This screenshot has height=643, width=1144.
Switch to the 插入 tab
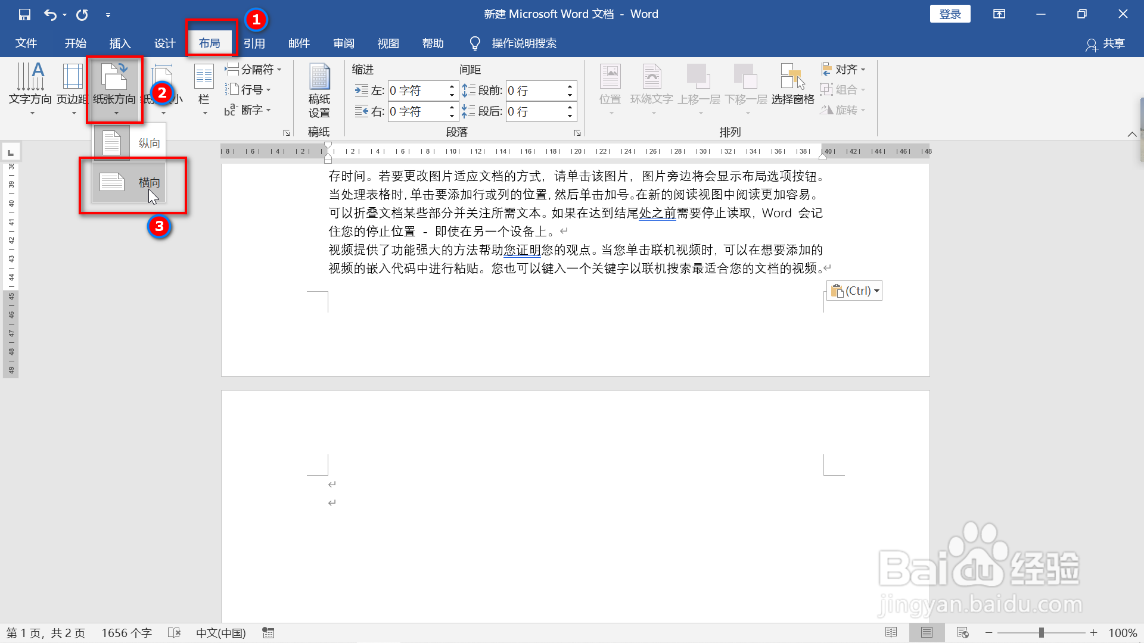pyautogui.click(x=120, y=43)
